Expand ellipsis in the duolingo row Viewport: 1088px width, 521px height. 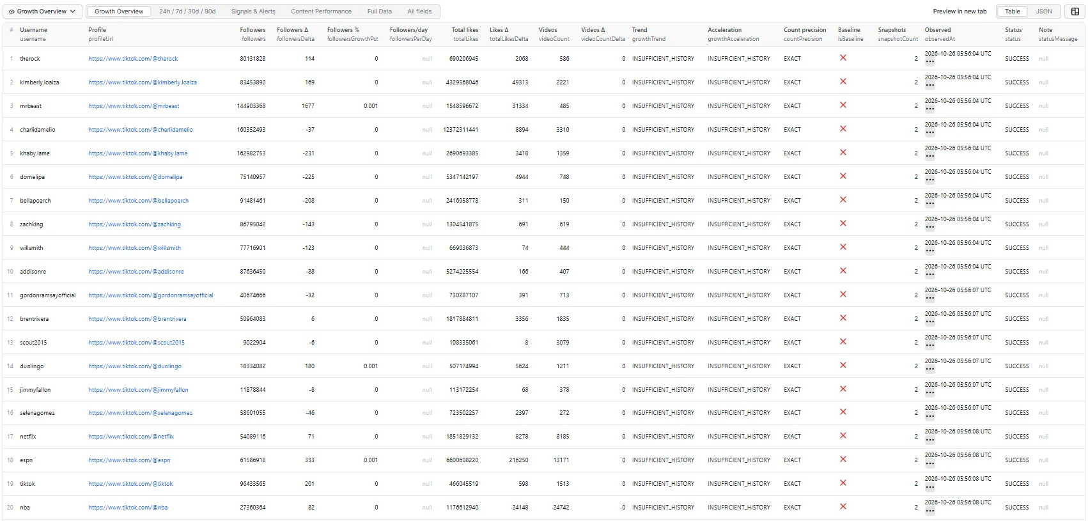929,369
